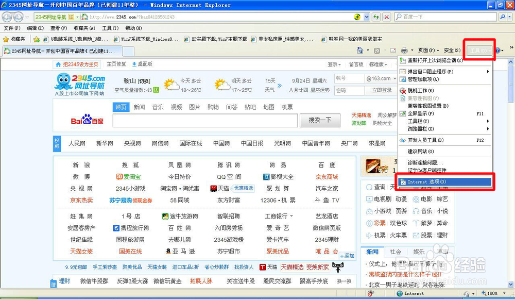This screenshot has height=299, width=515.
Task: Click the 桌面版 download link
Action: (x=143, y=64)
